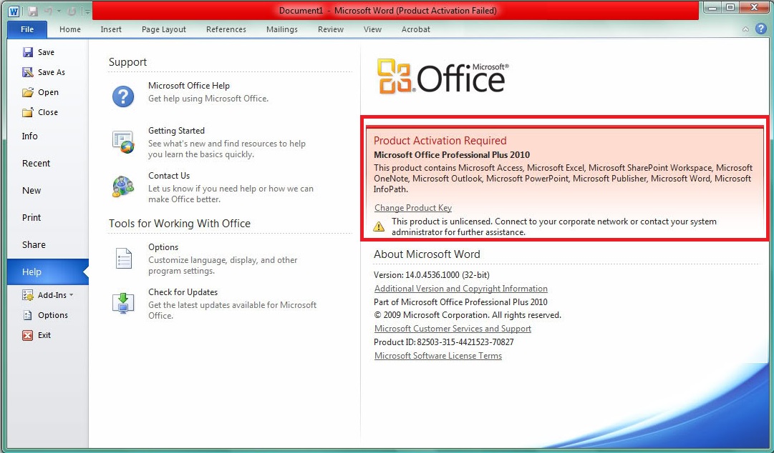Open the File tab
The image size is (774, 453).
27,29
